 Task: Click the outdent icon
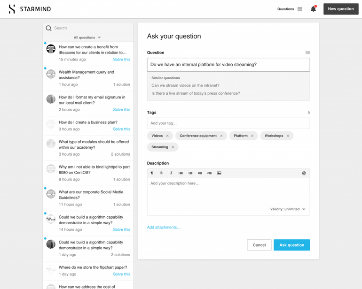coord(200,173)
